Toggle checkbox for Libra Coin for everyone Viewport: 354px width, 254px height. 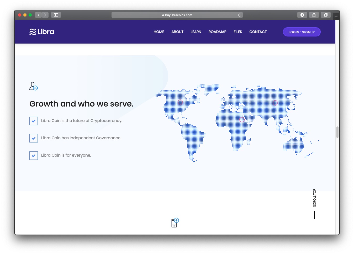(34, 156)
